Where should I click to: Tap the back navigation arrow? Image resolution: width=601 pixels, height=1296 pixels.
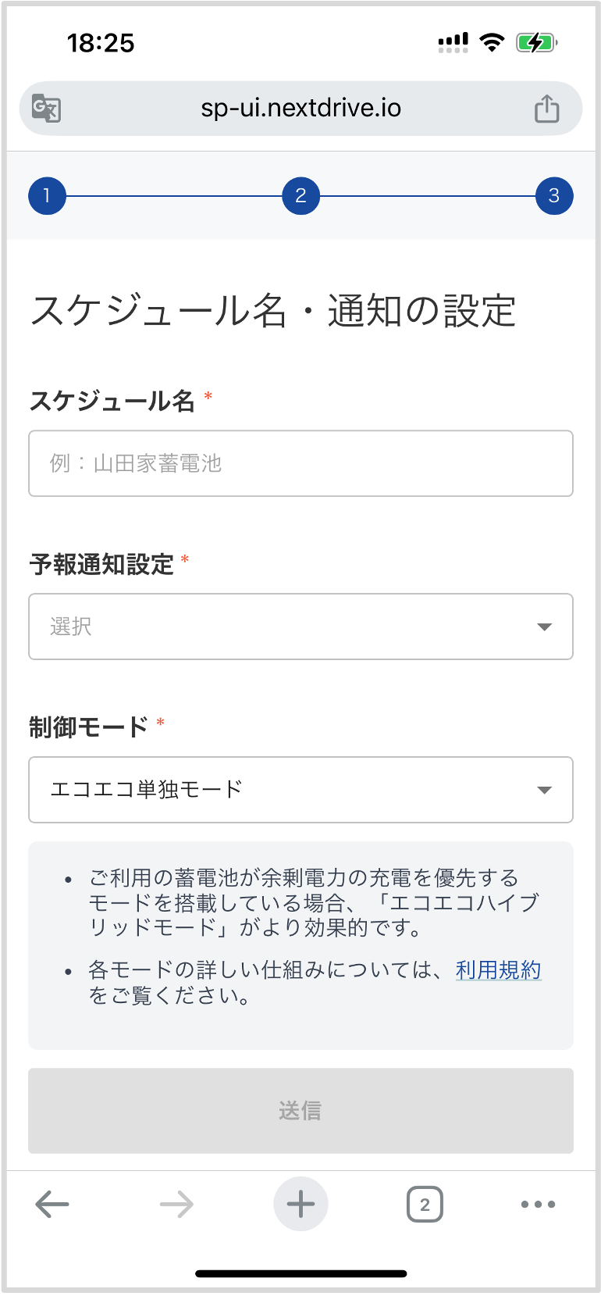coord(52,1204)
